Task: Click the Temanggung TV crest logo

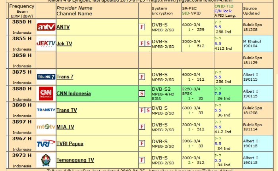Action: coord(46,160)
